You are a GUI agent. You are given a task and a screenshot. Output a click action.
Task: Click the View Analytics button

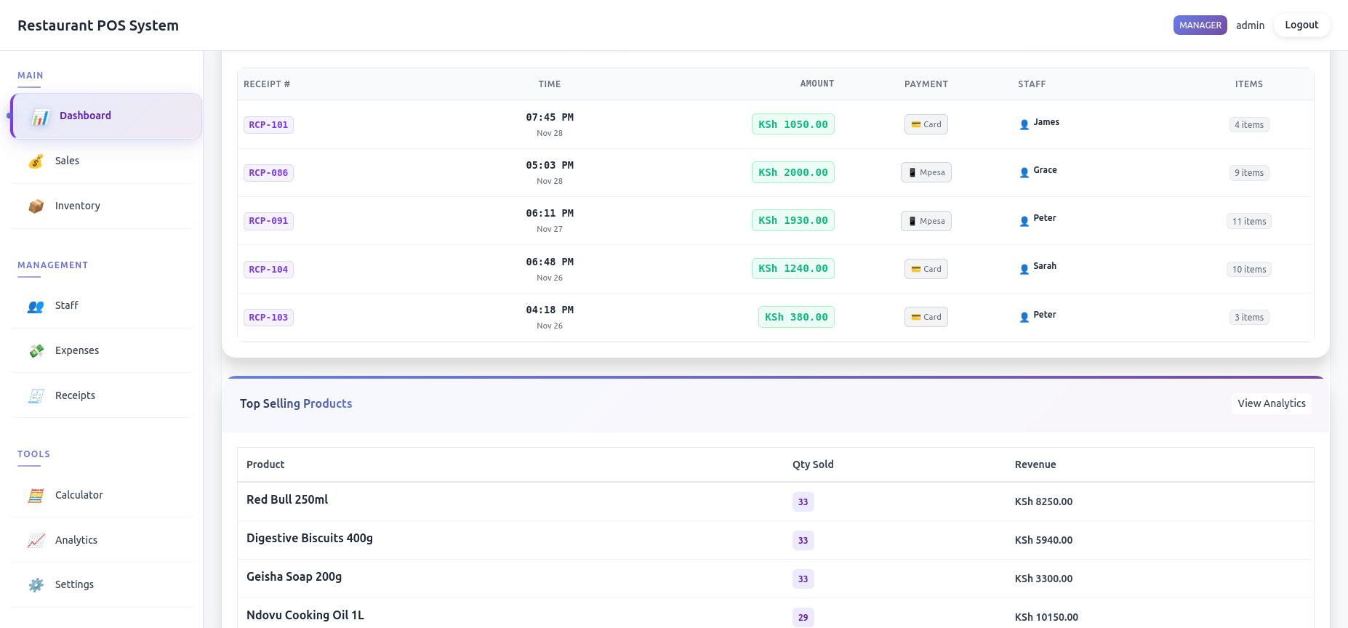tap(1272, 403)
